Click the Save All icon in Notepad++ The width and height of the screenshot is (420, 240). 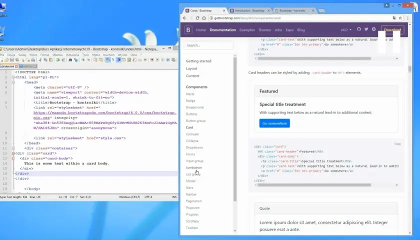click(17, 60)
